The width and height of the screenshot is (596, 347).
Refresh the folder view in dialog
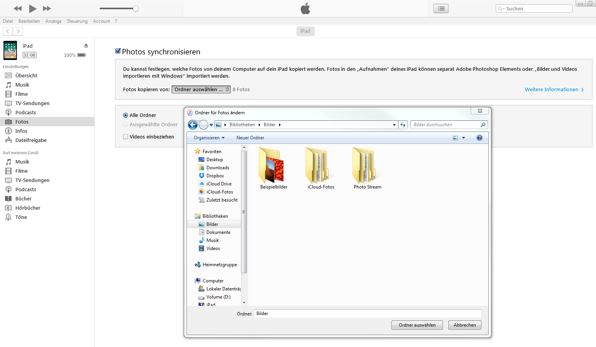[x=403, y=125]
